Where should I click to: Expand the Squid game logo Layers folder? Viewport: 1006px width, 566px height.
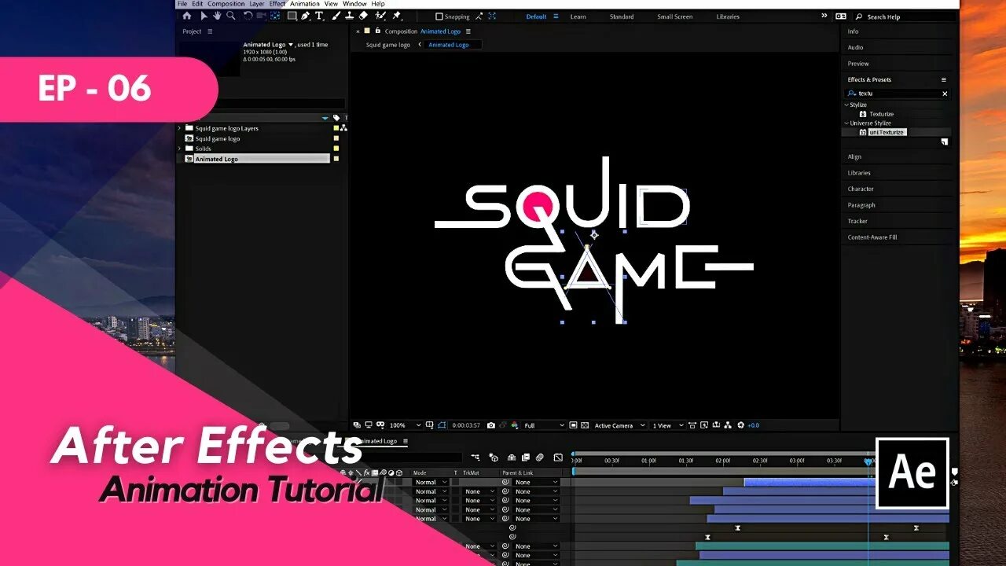coord(179,128)
